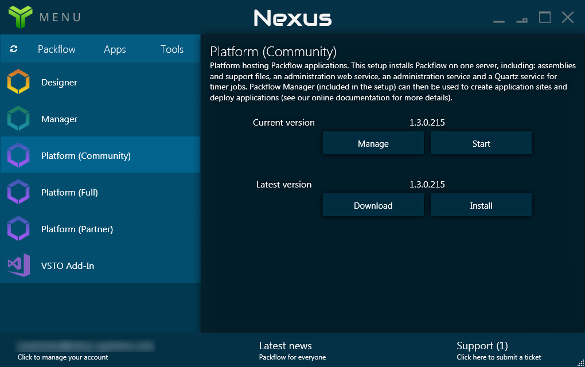Click the latest version number 1.3.0.215
Viewport: 585px width, 367px height.
tap(427, 184)
